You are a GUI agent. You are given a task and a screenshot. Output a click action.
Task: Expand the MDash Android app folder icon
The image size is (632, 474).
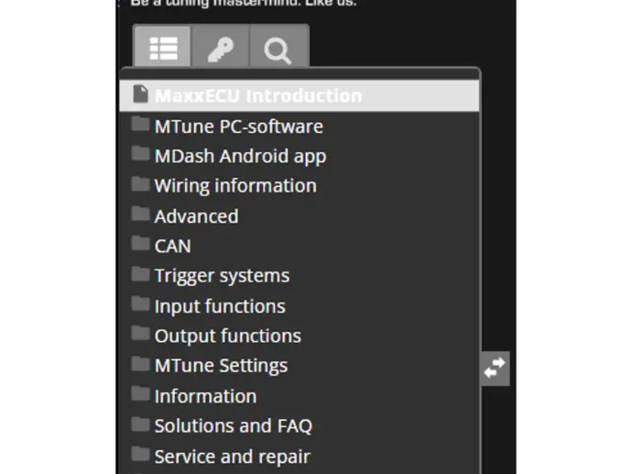(140, 154)
